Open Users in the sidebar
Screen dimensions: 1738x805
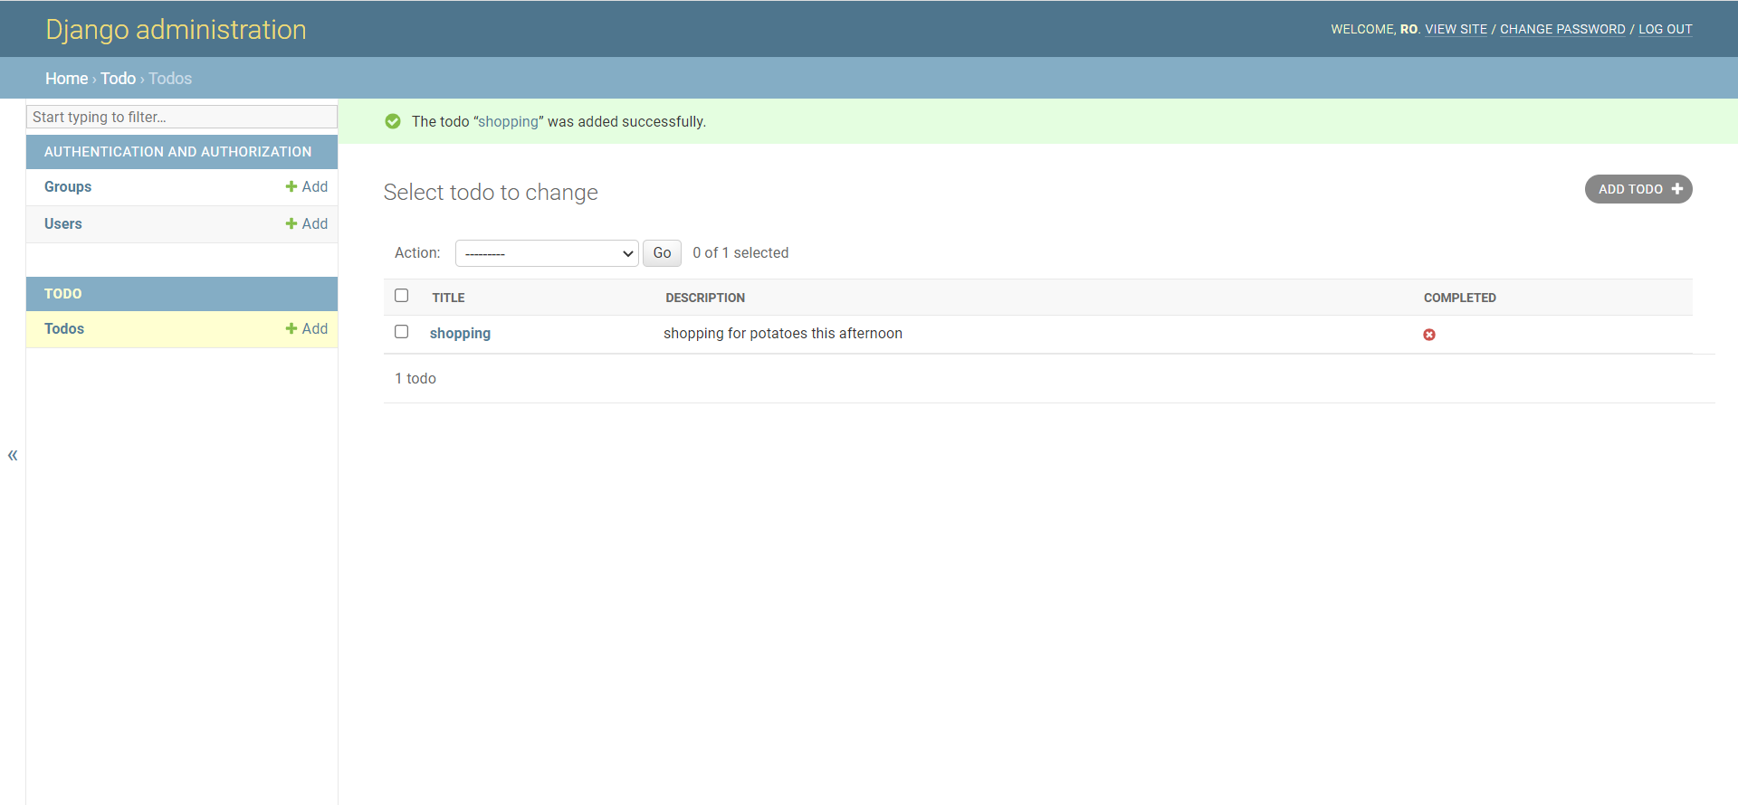click(x=63, y=223)
